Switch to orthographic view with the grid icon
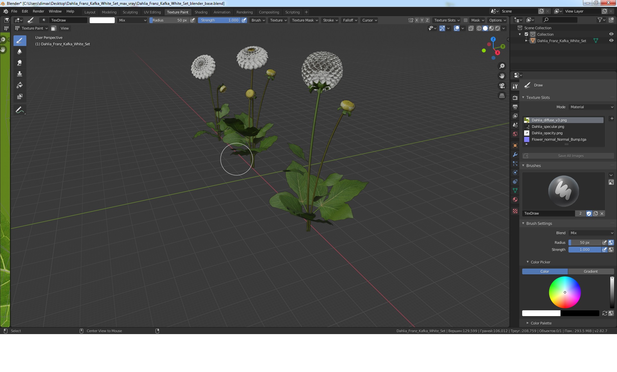Viewport: 617px width, 372px height. pos(502,96)
